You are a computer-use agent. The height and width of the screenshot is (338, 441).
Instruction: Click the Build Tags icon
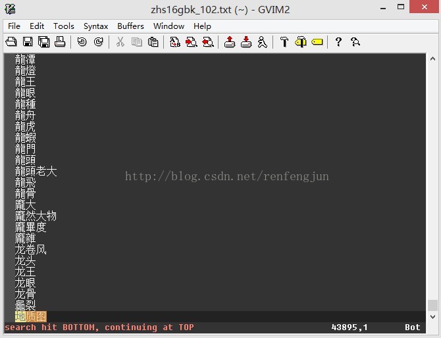(x=301, y=42)
